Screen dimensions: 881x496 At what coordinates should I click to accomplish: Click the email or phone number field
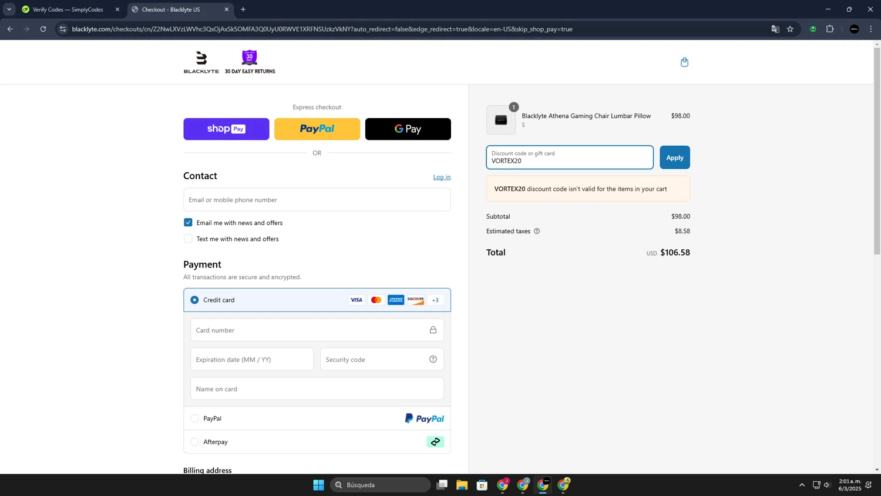(317, 200)
